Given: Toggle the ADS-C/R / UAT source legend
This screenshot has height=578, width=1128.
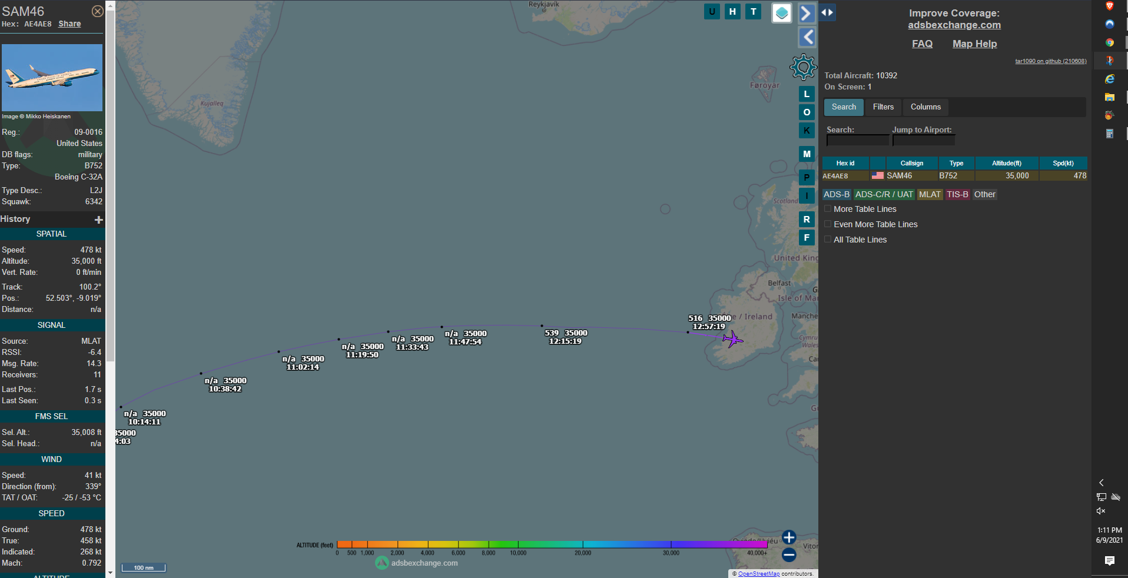Looking at the screenshot, I should click(x=884, y=194).
